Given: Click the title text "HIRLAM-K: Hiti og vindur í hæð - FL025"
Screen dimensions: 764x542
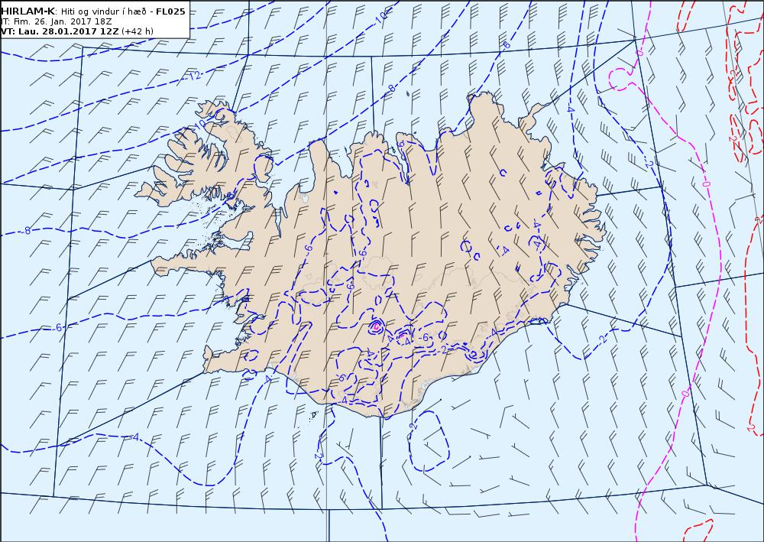Looking at the screenshot, I should coord(93,11).
